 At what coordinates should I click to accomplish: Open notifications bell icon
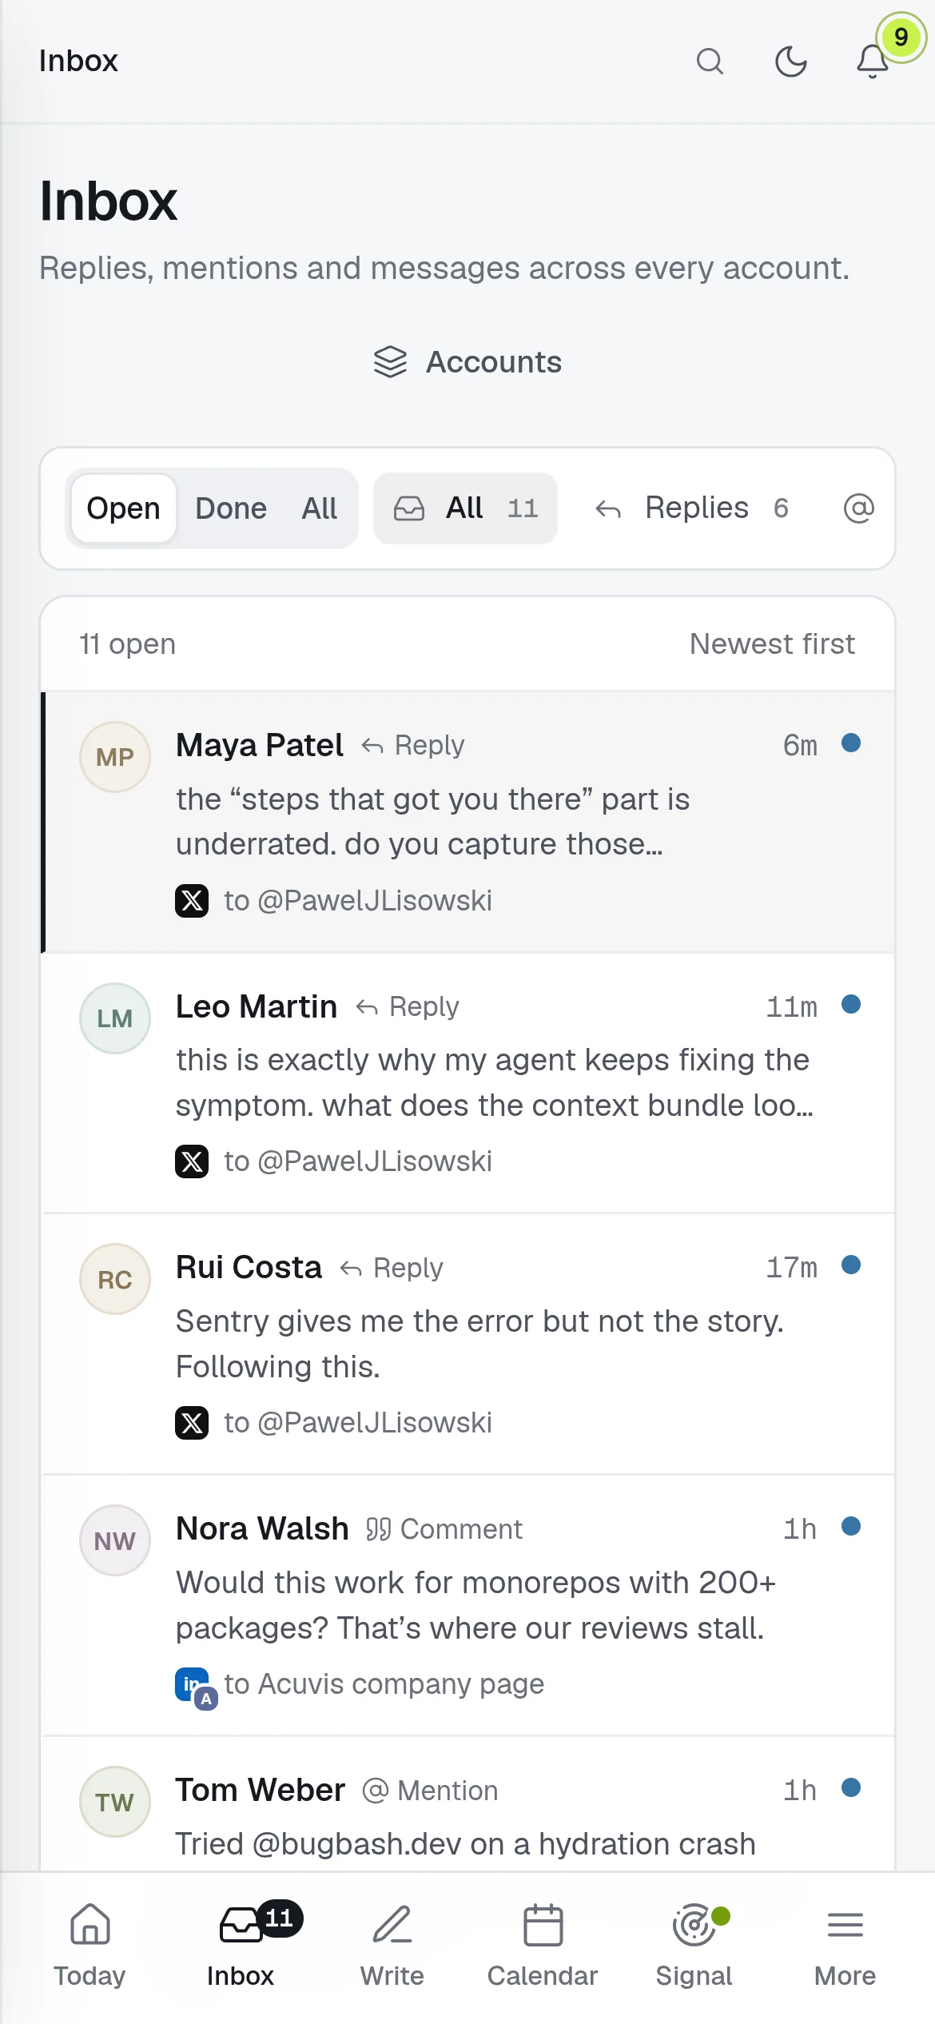[x=873, y=62]
